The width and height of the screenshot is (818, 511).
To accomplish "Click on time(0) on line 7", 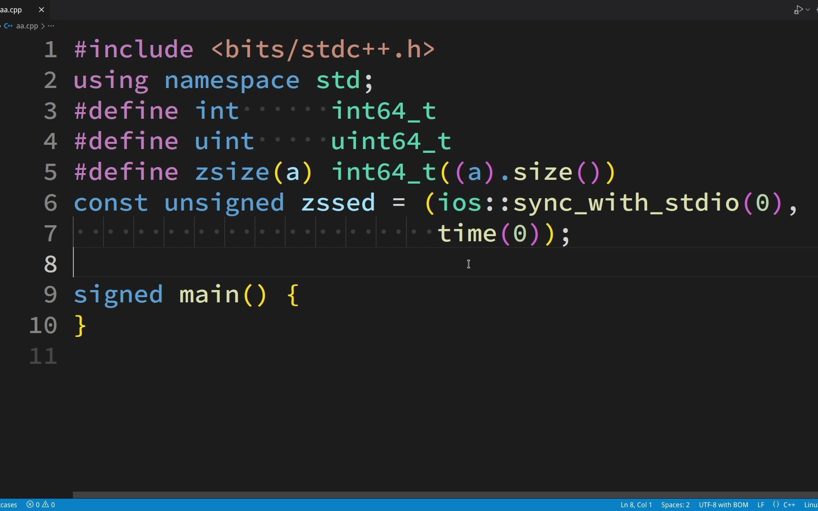I will [489, 233].
